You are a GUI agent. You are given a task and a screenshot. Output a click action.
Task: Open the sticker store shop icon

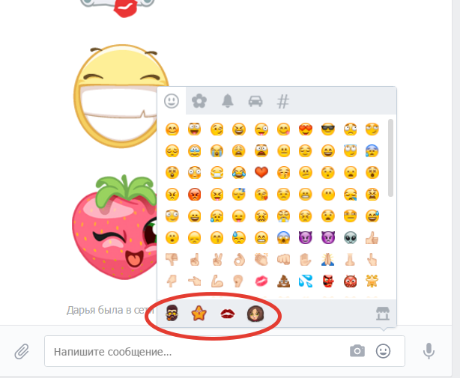383,314
